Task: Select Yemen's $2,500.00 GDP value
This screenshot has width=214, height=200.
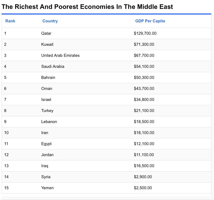Action: [143, 188]
